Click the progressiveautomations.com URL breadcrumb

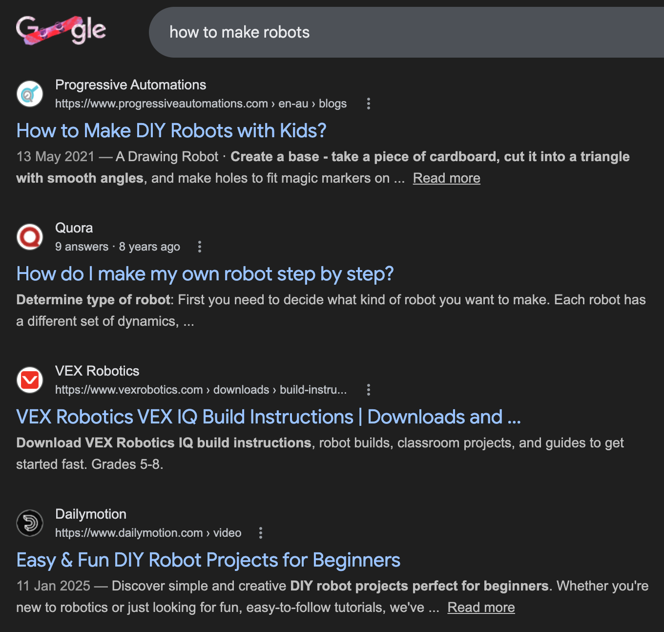click(x=201, y=104)
